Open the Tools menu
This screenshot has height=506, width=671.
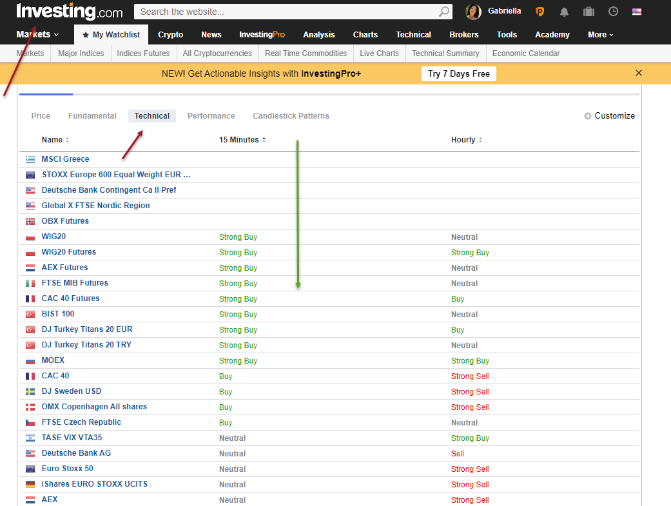pyautogui.click(x=507, y=35)
